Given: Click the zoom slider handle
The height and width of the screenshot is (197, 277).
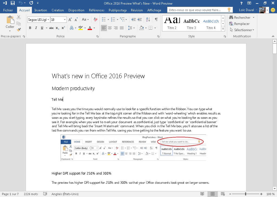Looking at the screenshot, I should [x=246, y=194].
